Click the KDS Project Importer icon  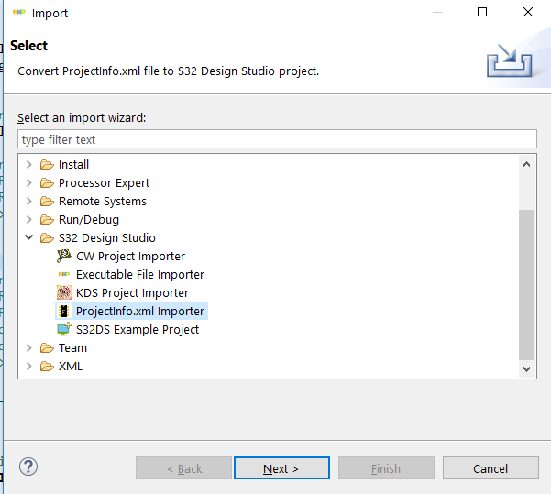coord(64,293)
